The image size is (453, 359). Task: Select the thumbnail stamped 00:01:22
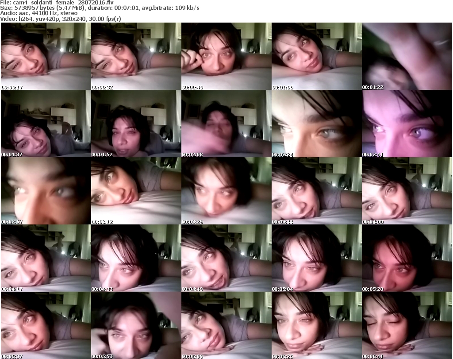407,56
